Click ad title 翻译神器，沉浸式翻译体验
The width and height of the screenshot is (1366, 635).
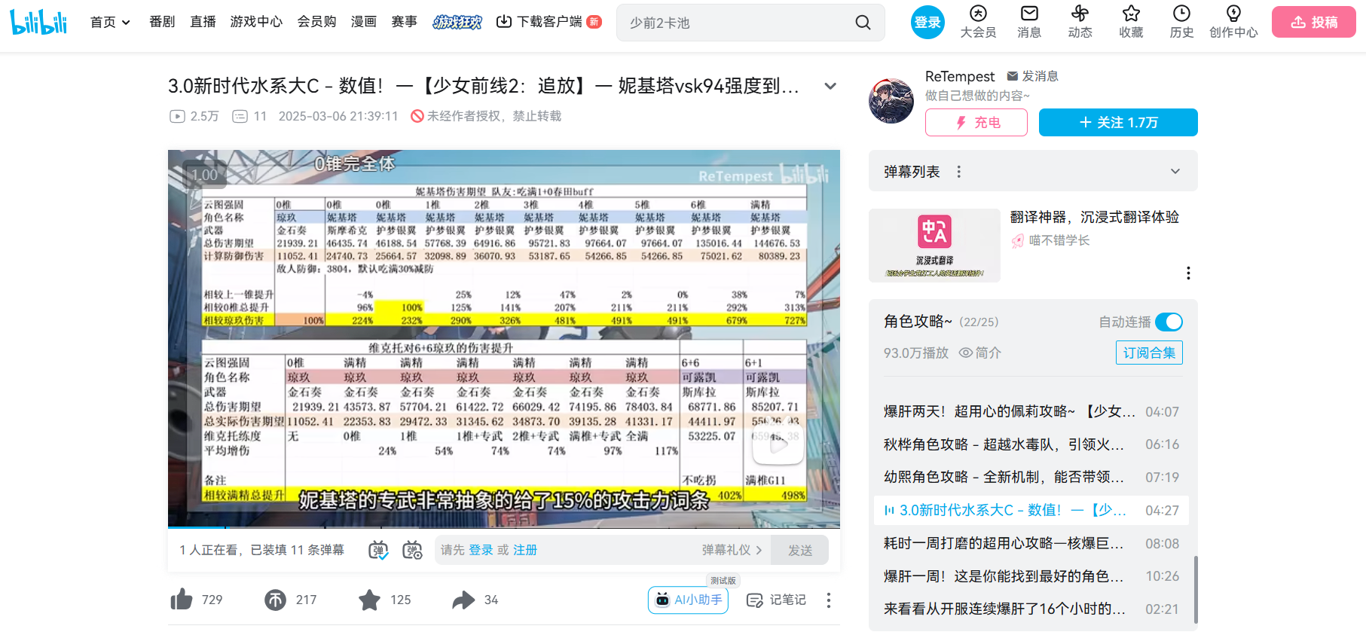[x=1095, y=217]
